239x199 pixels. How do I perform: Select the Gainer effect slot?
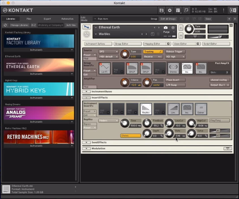coord(201,109)
